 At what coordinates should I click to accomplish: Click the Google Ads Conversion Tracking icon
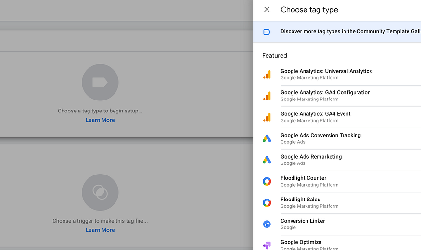pyautogui.click(x=267, y=138)
